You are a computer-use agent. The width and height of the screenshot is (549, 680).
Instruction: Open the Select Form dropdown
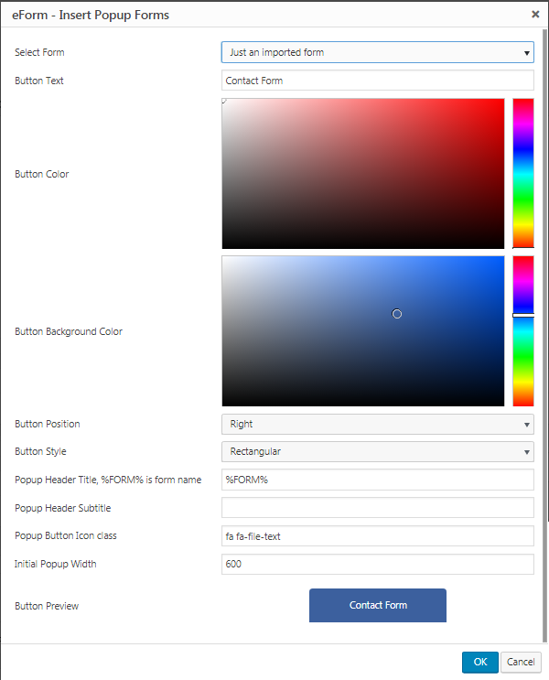click(377, 52)
